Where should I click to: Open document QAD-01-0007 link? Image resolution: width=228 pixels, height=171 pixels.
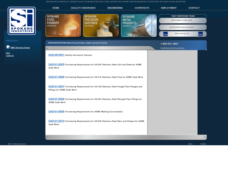[x=56, y=86]
